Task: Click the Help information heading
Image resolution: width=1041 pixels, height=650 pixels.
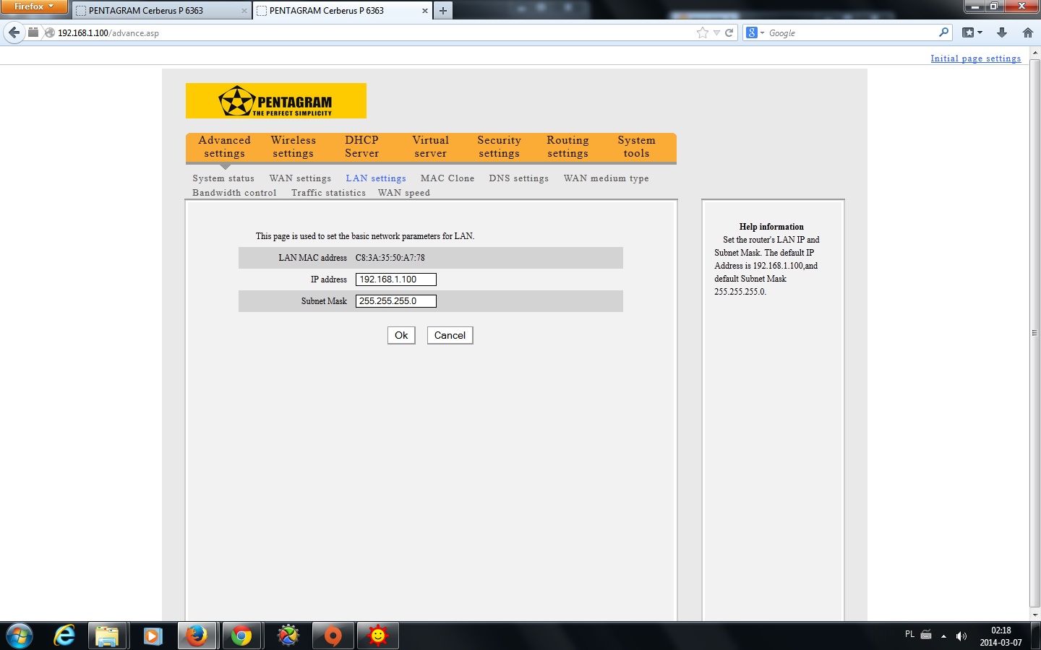Action: (771, 227)
